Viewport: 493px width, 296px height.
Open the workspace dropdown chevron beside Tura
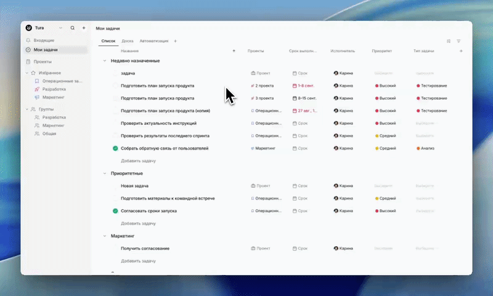tap(60, 28)
